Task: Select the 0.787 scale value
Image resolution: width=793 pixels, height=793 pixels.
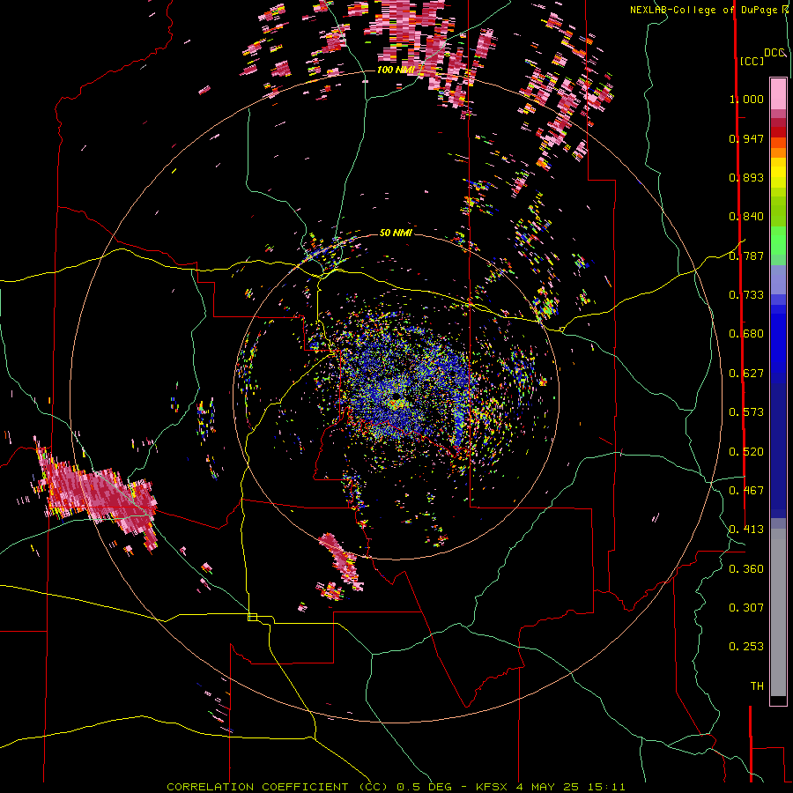Action: (746, 256)
